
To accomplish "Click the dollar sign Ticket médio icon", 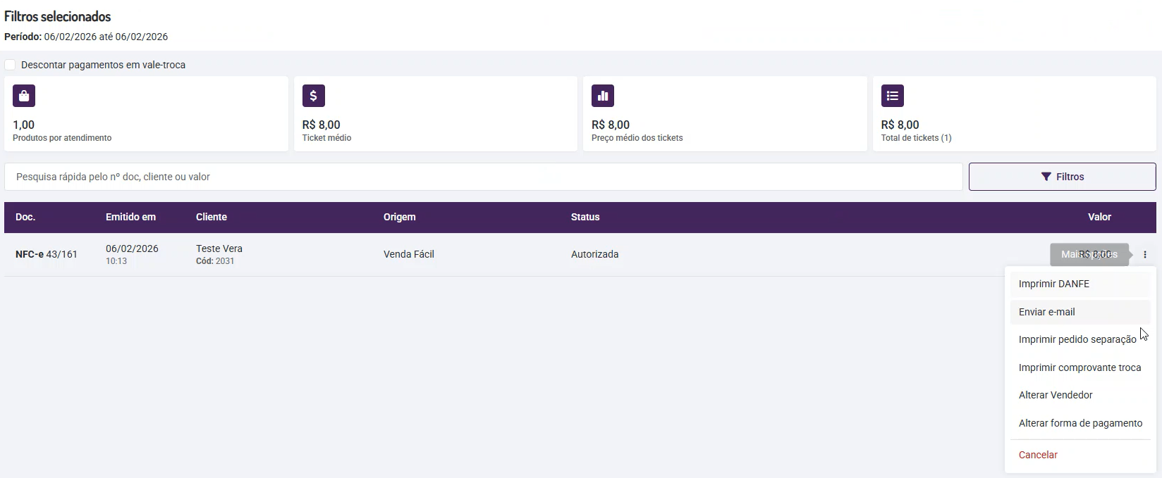I will click(314, 96).
